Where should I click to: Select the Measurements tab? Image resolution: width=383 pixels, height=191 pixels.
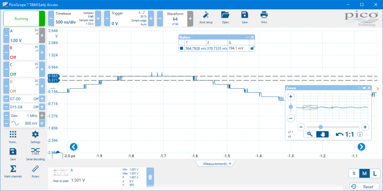coord(215,164)
